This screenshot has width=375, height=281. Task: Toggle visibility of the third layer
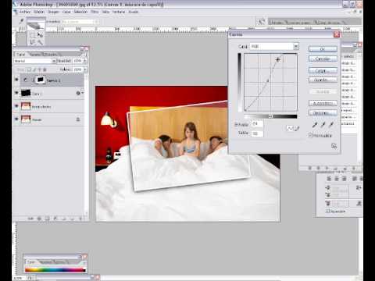click(16, 106)
